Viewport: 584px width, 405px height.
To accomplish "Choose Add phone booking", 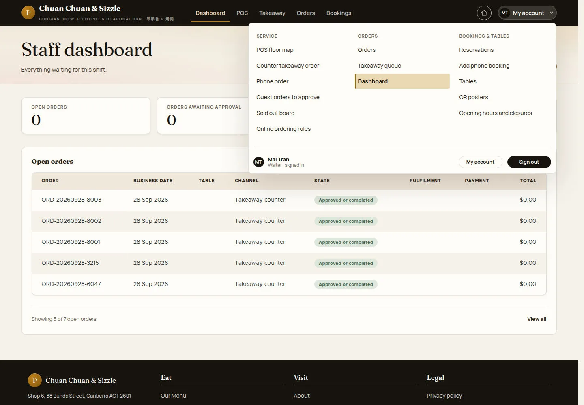I will click(484, 66).
